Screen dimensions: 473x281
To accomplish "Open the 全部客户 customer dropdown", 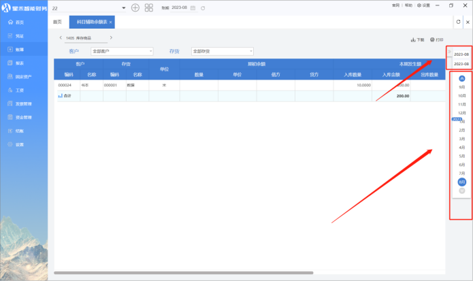I will coord(122,51).
